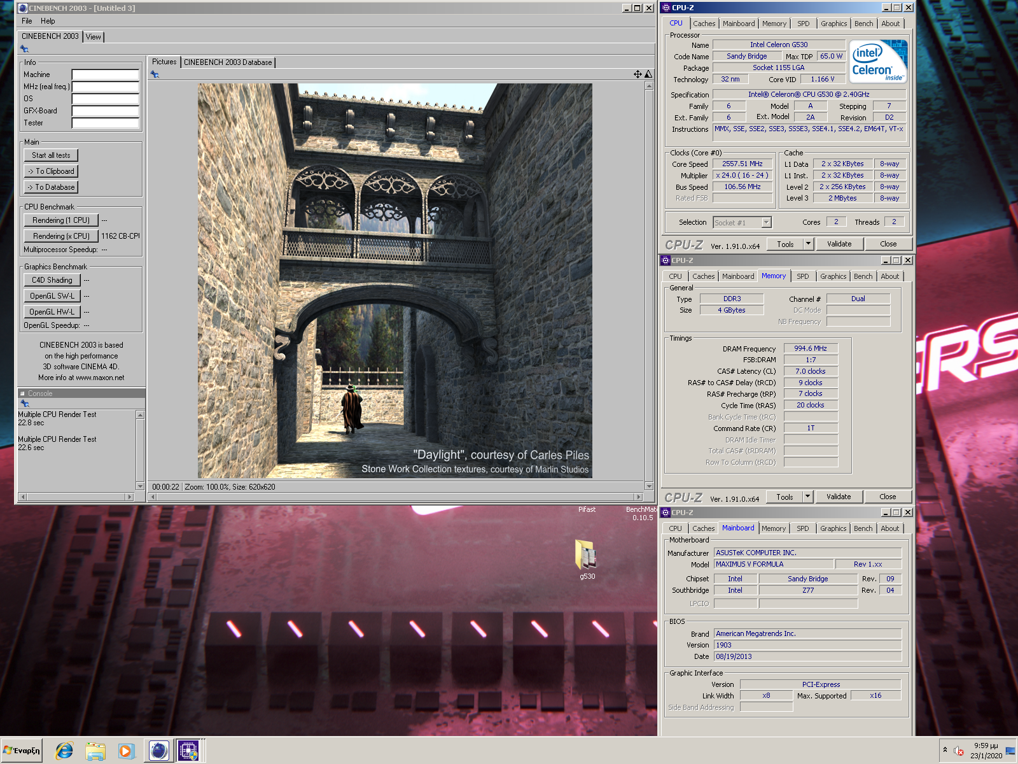Start the OpenGL SW-L test

52,296
